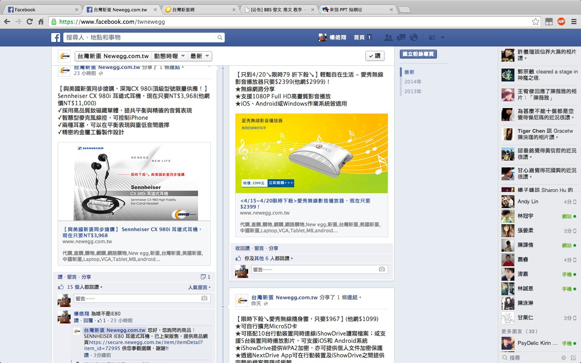Click the 首頁 link in the blue bar

coord(359,38)
